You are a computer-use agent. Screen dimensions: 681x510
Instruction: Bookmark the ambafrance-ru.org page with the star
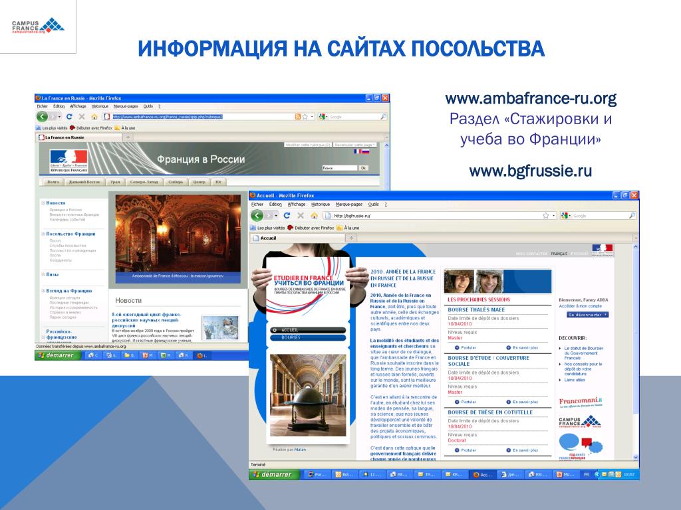click(x=305, y=117)
